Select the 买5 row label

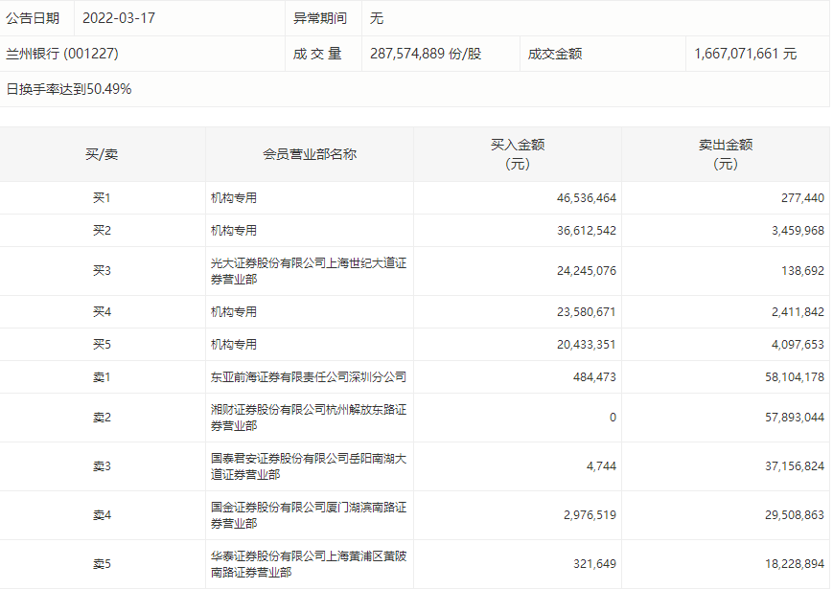point(102,345)
